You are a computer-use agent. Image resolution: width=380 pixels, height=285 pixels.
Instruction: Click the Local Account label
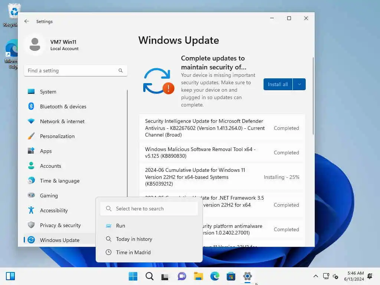pos(65,49)
